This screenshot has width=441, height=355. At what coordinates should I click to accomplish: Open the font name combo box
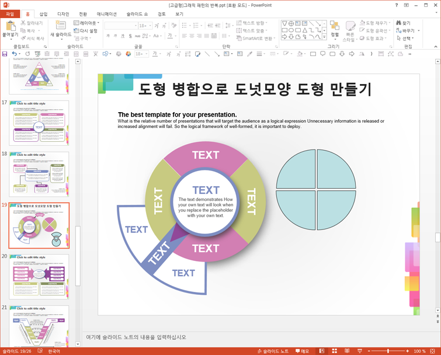(121, 26)
